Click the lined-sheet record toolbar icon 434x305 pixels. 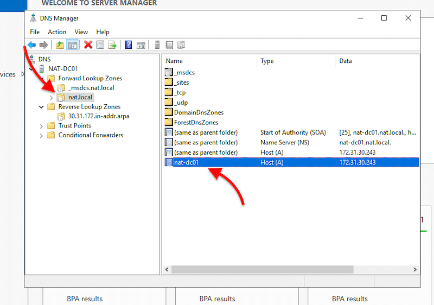pyautogui.click(x=169, y=45)
